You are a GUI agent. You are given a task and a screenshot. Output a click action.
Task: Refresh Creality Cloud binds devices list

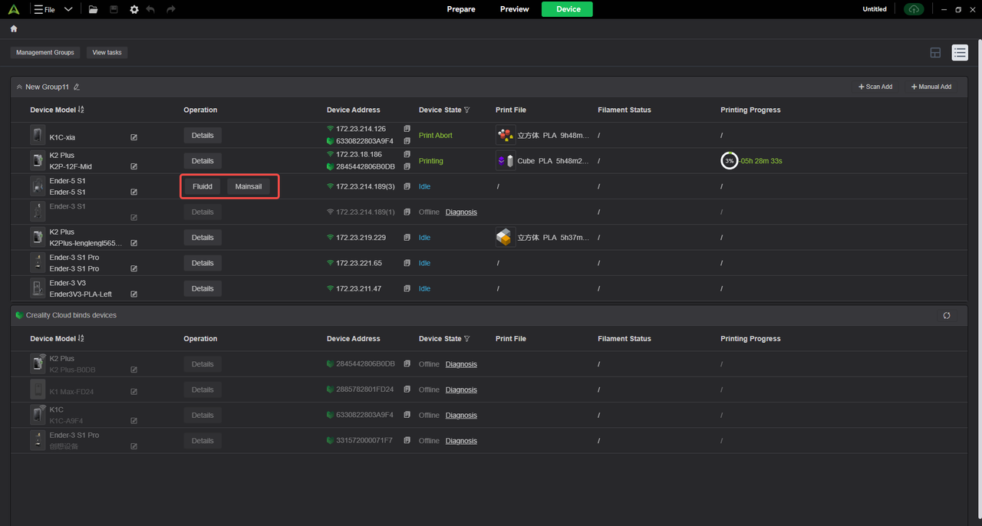tap(947, 315)
